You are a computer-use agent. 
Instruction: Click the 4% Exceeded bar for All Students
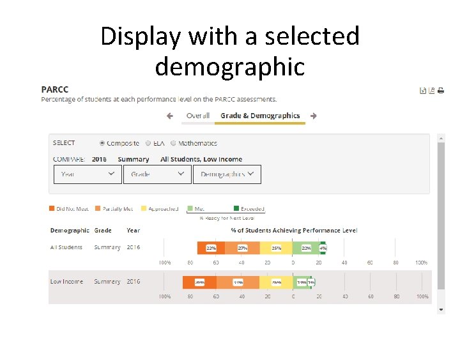click(323, 248)
